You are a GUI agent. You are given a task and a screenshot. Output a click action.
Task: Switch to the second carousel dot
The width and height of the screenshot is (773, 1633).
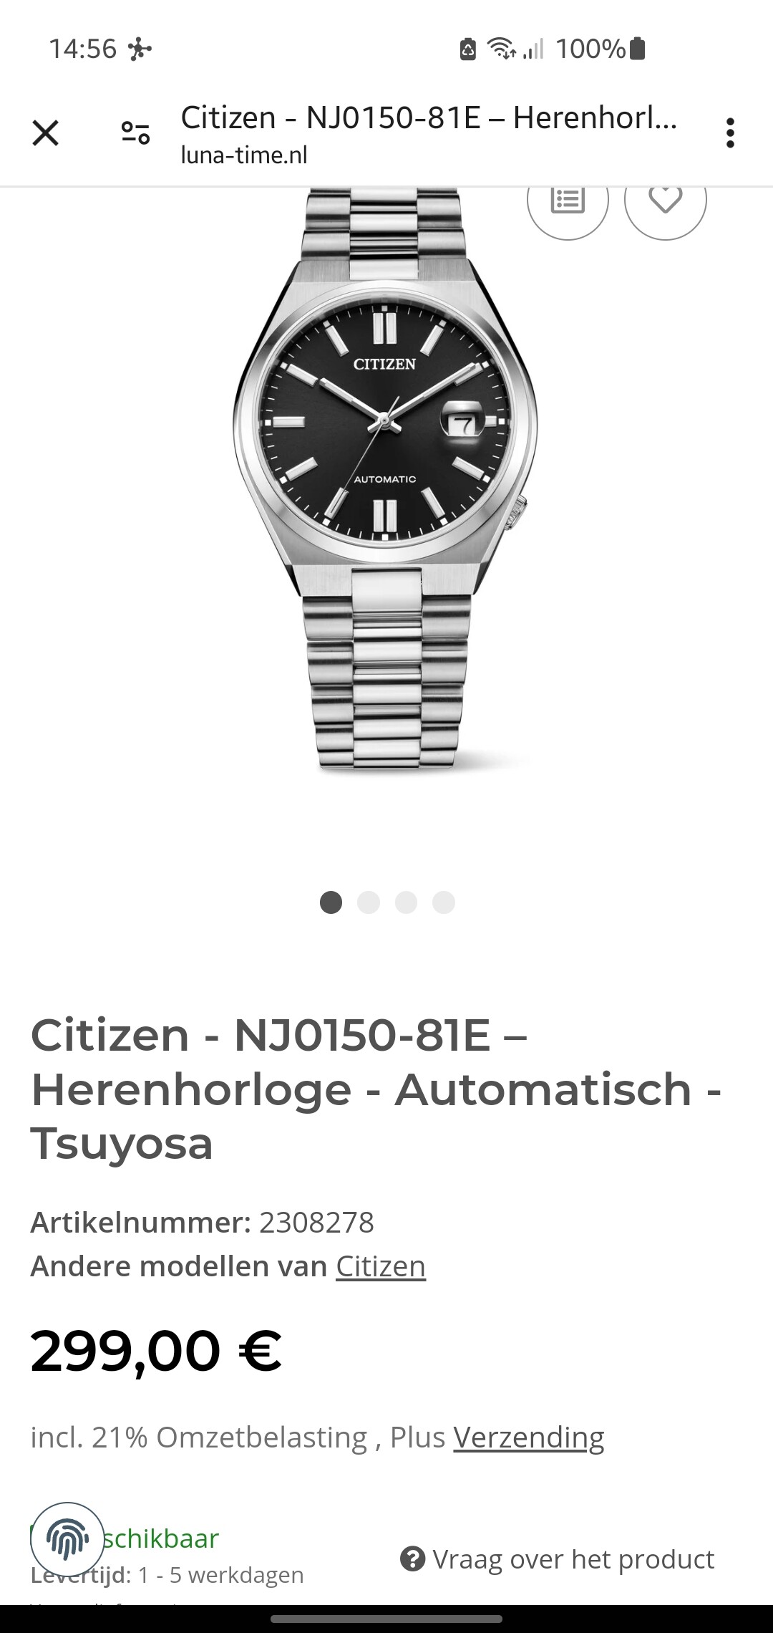(369, 902)
